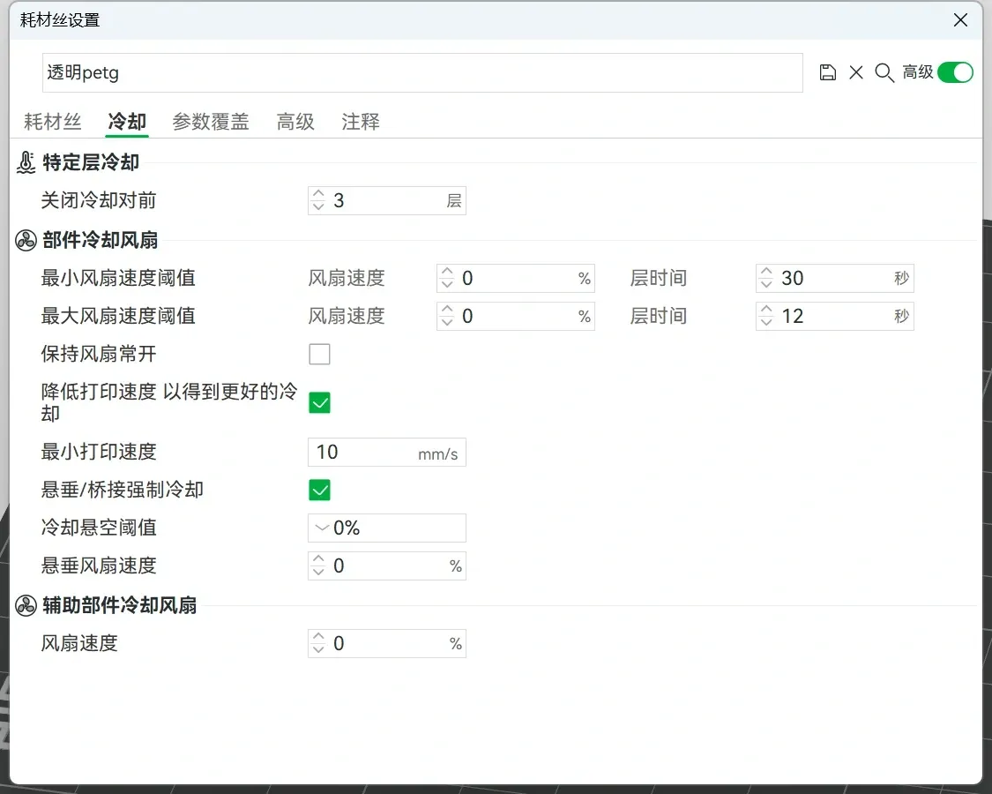The height and width of the screenshot is (794, 992).
Task: Click the search magnifier icon
Action: (x=884, y=72)
